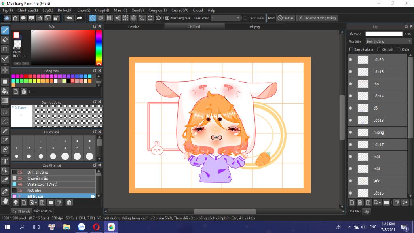Select the Lasso tool
Viewport: 414px width, 233px height.
tap(5, 121)
